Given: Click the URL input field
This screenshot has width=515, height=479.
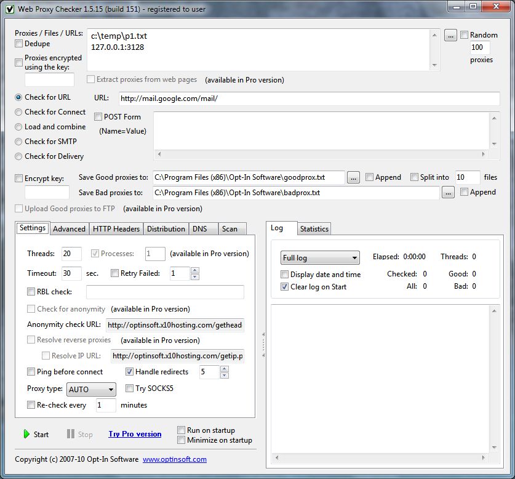Looking at the screenshot, I should pyautogui.click(x=308, y=99).
